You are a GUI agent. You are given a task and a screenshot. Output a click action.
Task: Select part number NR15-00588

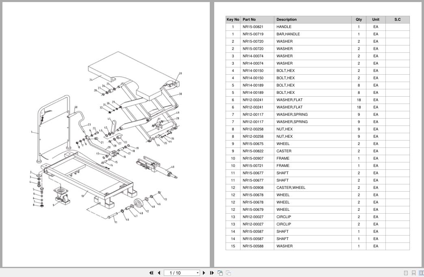click(x=253, y=246)
